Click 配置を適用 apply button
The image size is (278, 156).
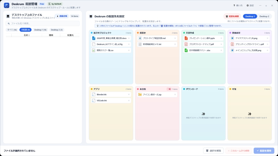tap(264, 151)
